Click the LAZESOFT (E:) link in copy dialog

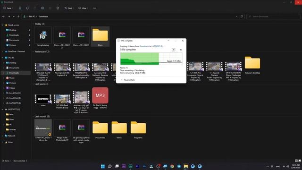click(157, 46)
